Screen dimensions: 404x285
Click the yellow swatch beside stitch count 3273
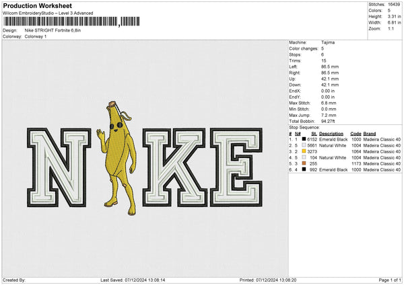coord(304,151)
